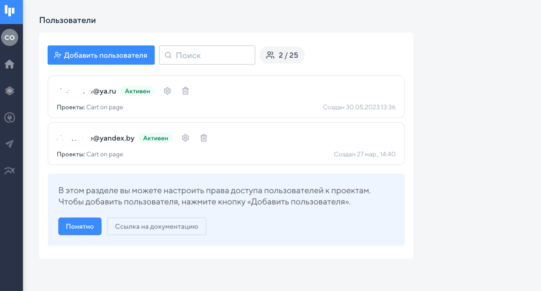The image size is (541, 291).
Task: Click the app logo in the sidebar
Action: click(x=10, y=11)
